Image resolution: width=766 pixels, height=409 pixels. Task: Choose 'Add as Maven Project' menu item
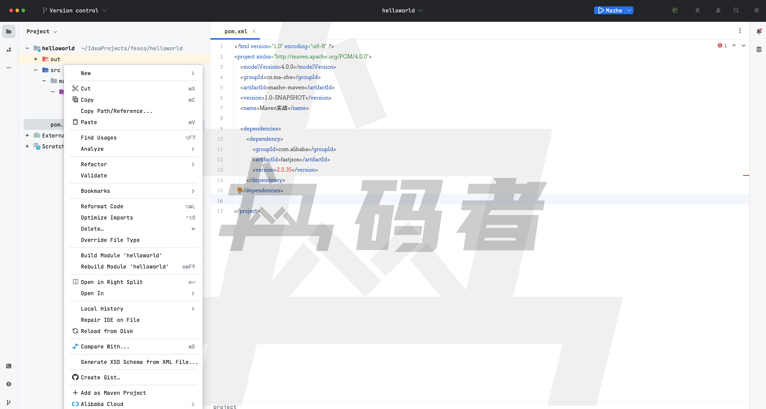113,393
